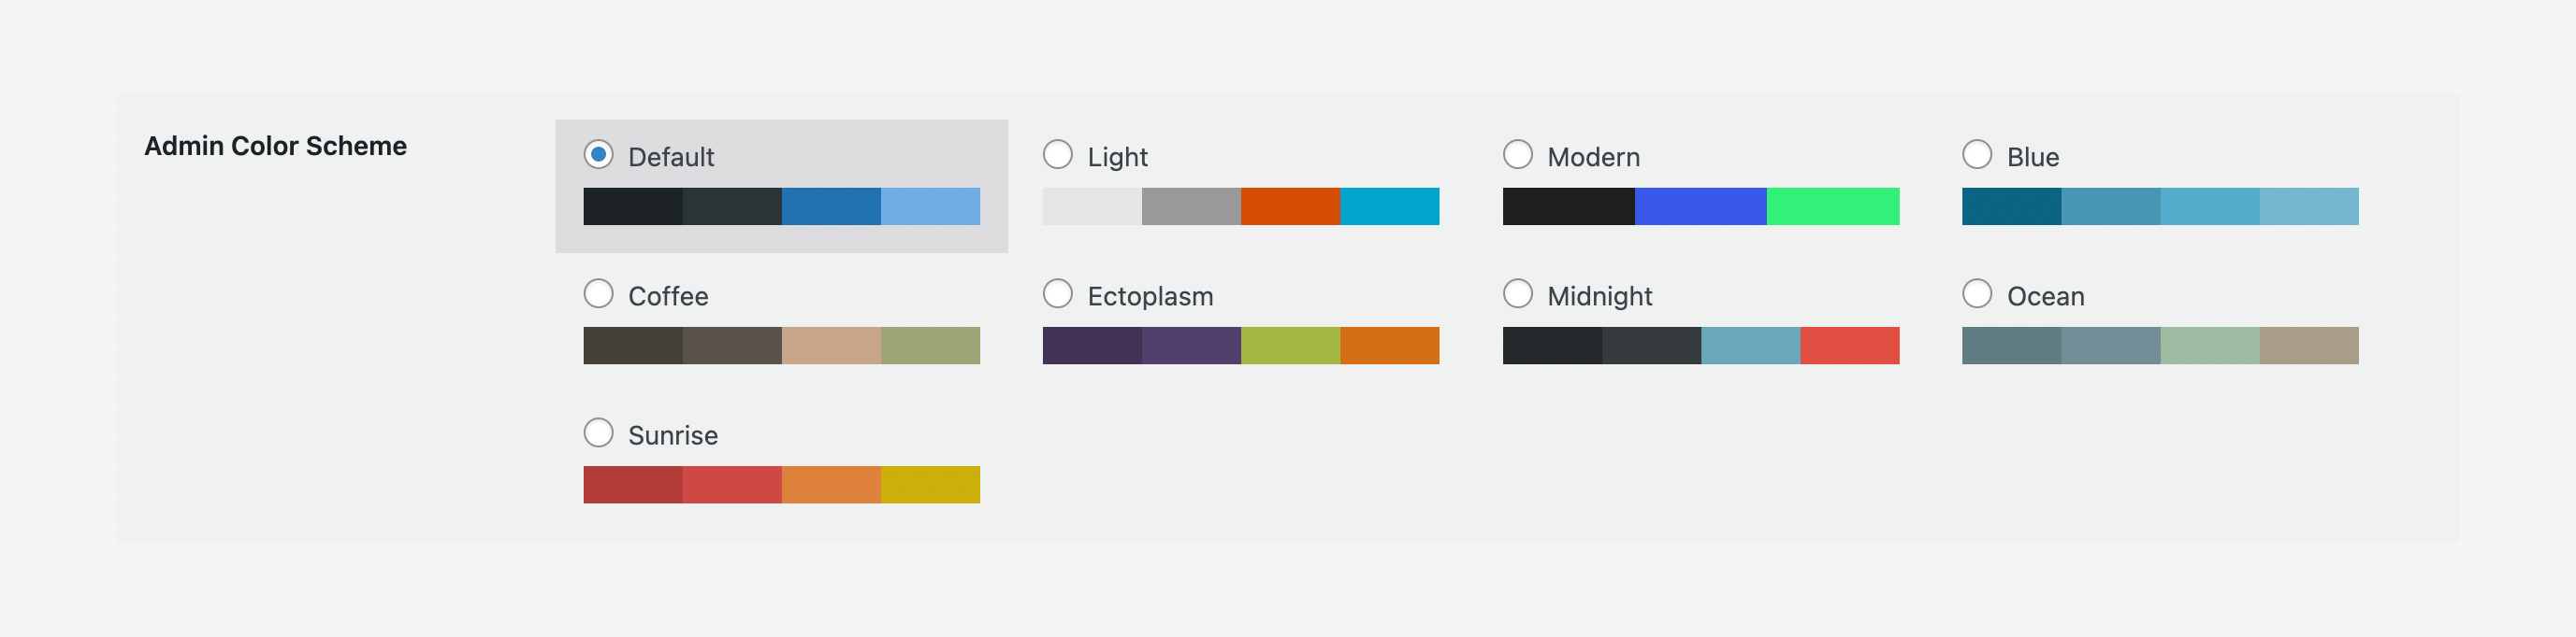Select the Midnight scheme radio button
Viewport: 2576px width, 637px height.
click(1517, 293)
